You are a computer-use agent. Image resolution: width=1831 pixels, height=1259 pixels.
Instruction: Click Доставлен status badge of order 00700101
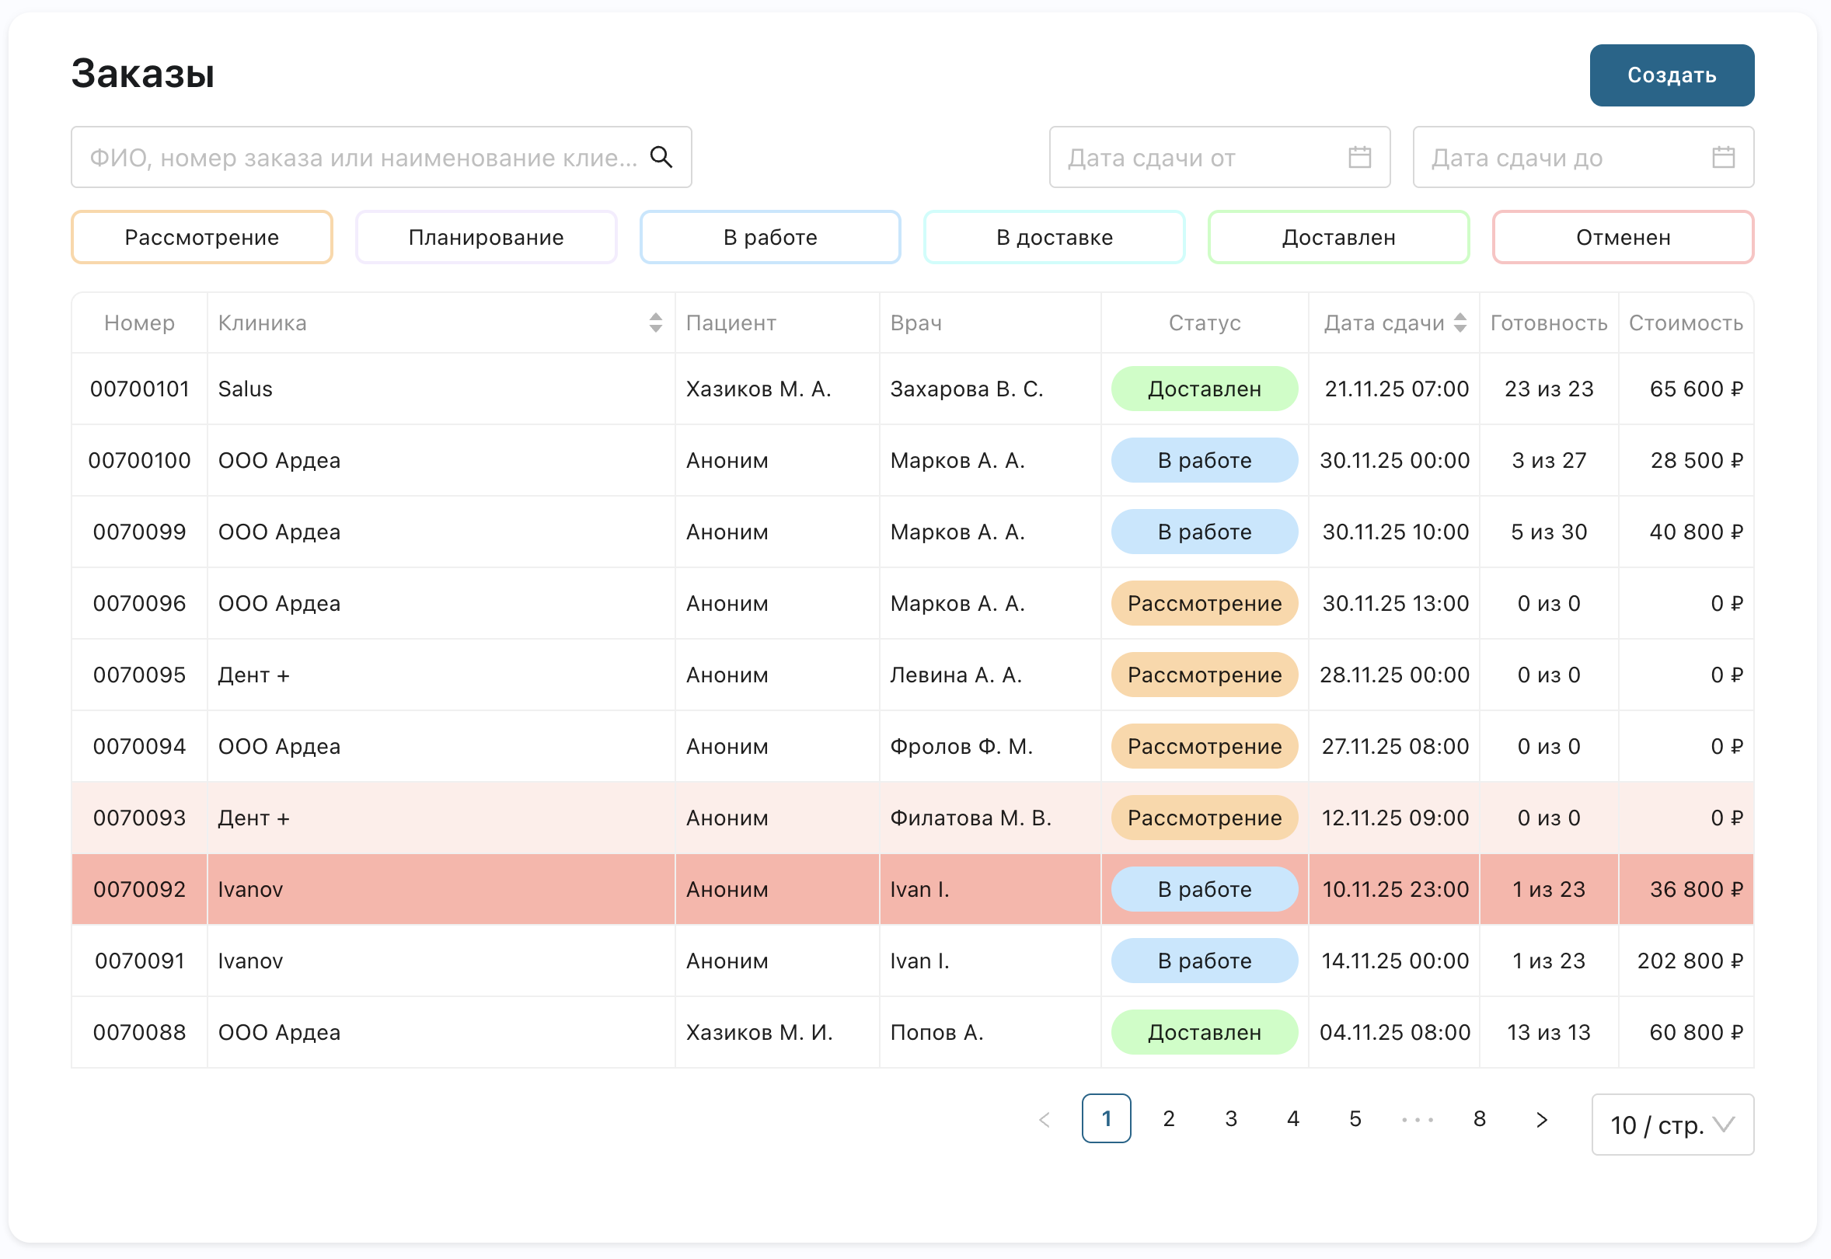1204,389
